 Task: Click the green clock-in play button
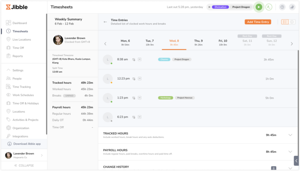259,7
